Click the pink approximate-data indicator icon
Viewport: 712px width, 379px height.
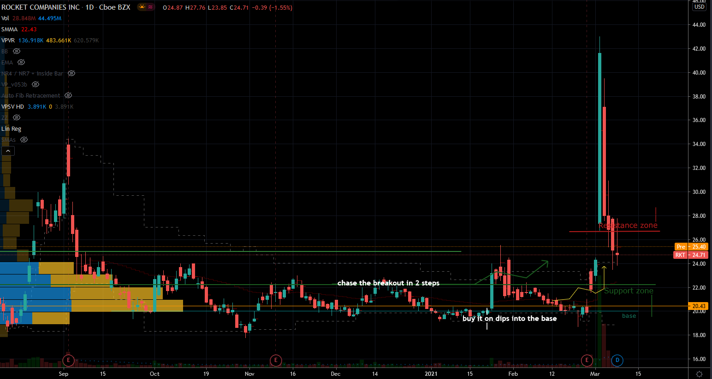151,7
